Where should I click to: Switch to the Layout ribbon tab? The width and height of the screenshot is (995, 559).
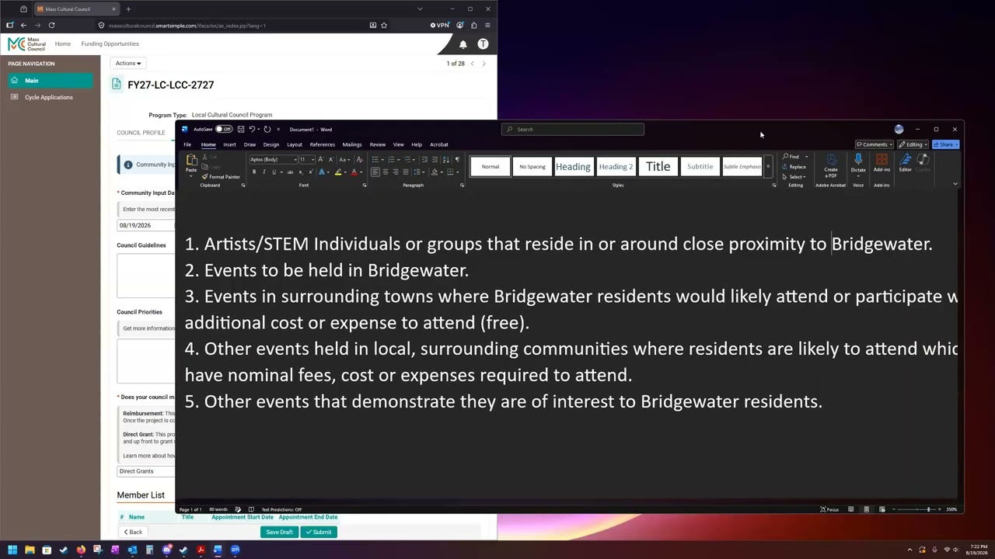click(x=295, y=144)
